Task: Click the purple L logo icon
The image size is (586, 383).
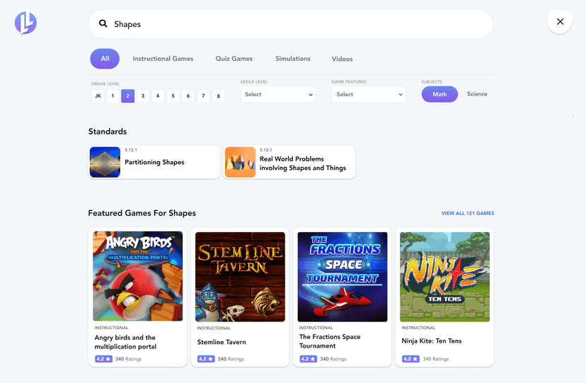Action: (25, 23)
